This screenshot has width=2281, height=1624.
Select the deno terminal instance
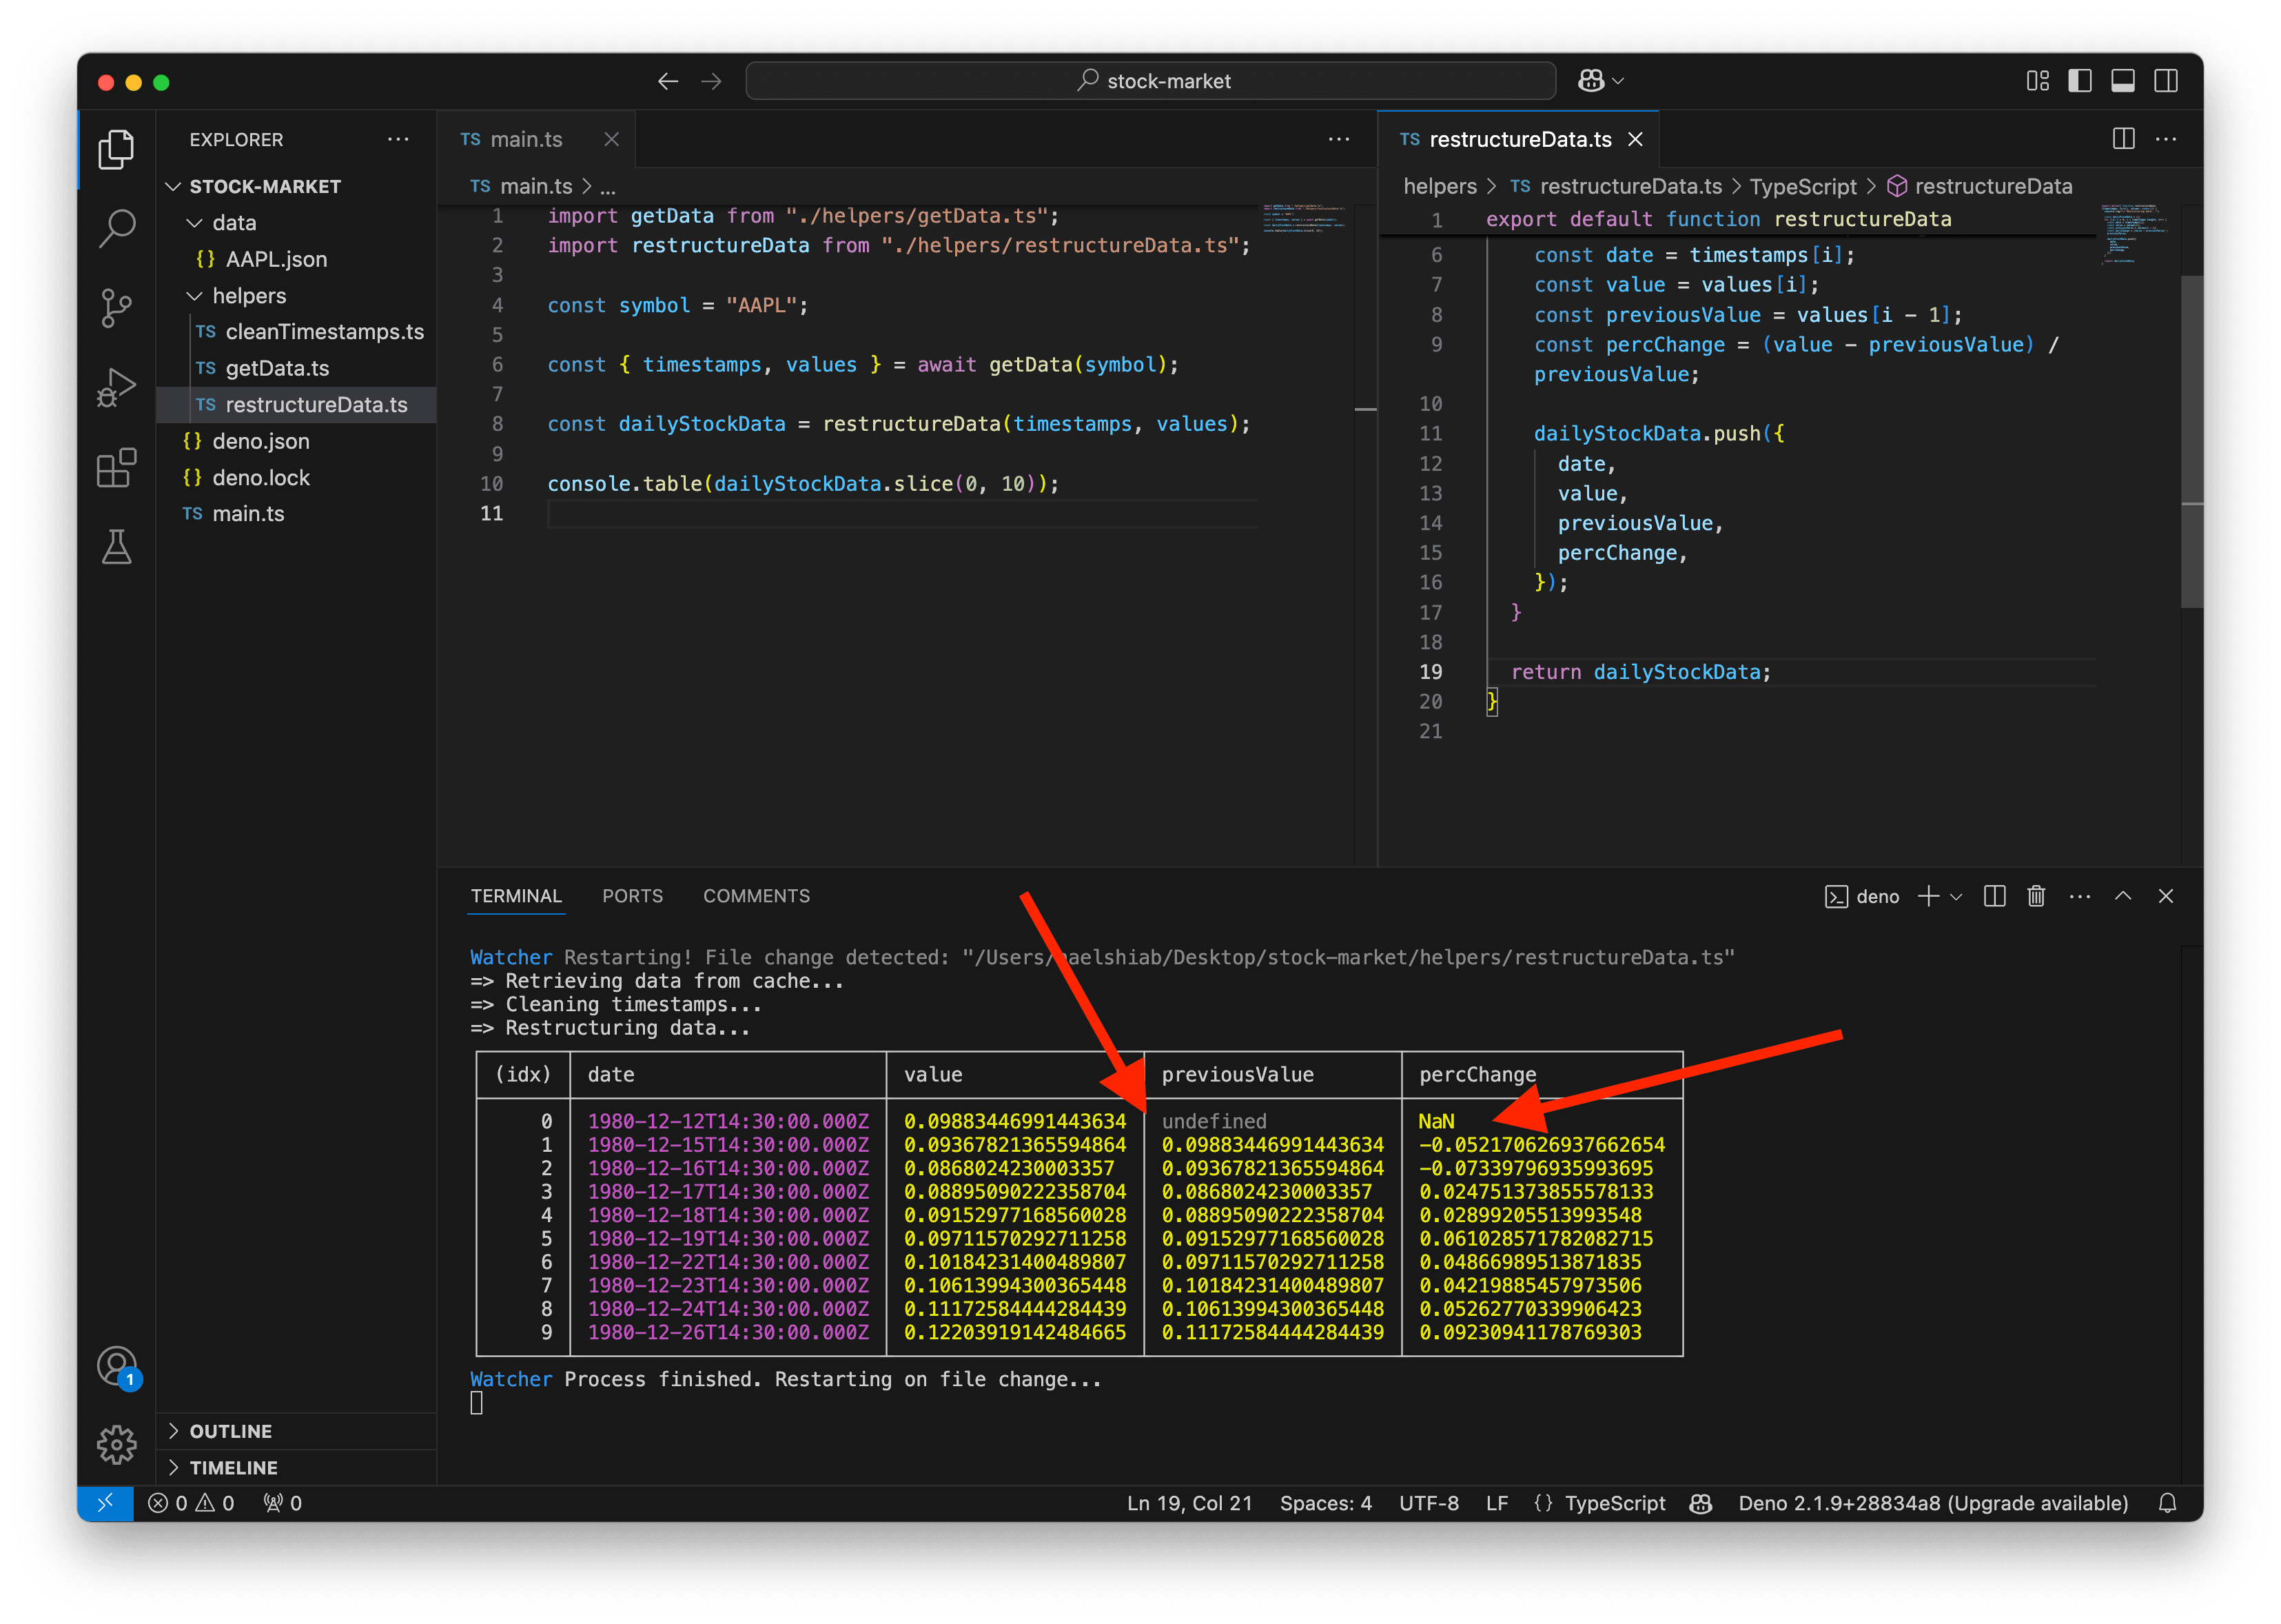point(1862,897)
